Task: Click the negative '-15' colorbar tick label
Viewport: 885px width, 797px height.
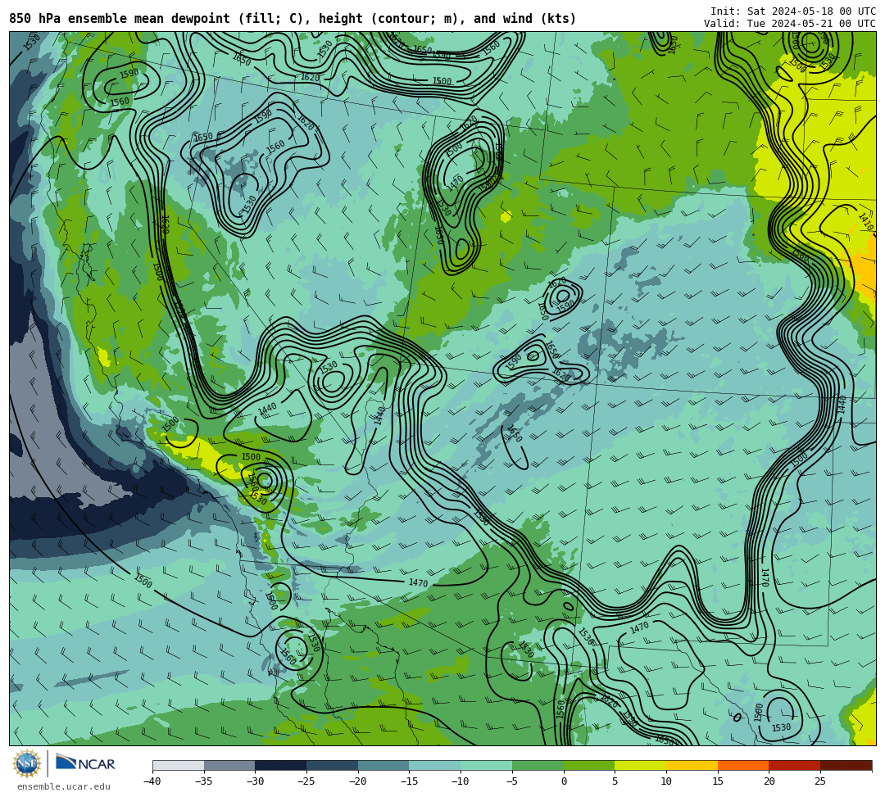Action: click(x=409, y=781)
